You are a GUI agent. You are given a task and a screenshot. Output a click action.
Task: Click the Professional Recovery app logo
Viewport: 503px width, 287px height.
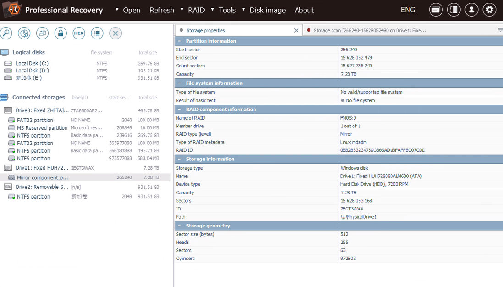[13, 9]
